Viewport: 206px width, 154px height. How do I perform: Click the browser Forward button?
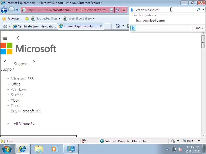pos(11,10)
